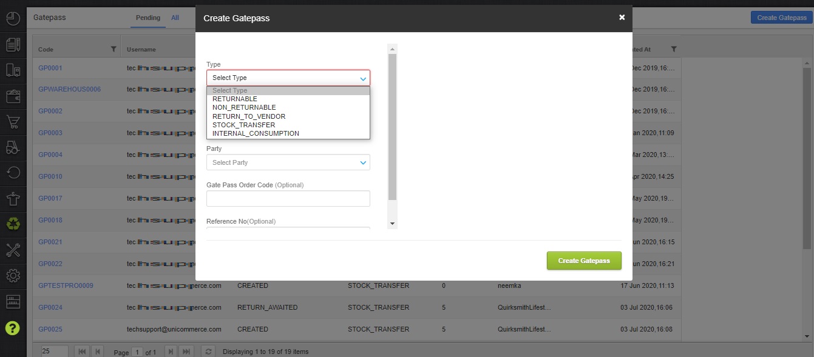Click the main page scrollbar up arrow

(x=807, y=62)
